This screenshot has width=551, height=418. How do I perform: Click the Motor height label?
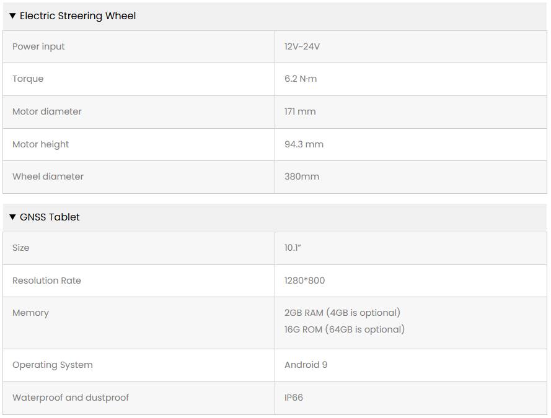point(41,145)
